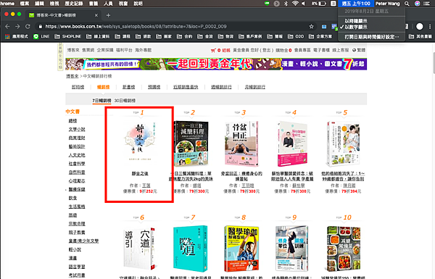Open the 客戶案例 bookmark folder
This screenshot has height=279, width=435.
pyautogui.click(x=250, y=36)
